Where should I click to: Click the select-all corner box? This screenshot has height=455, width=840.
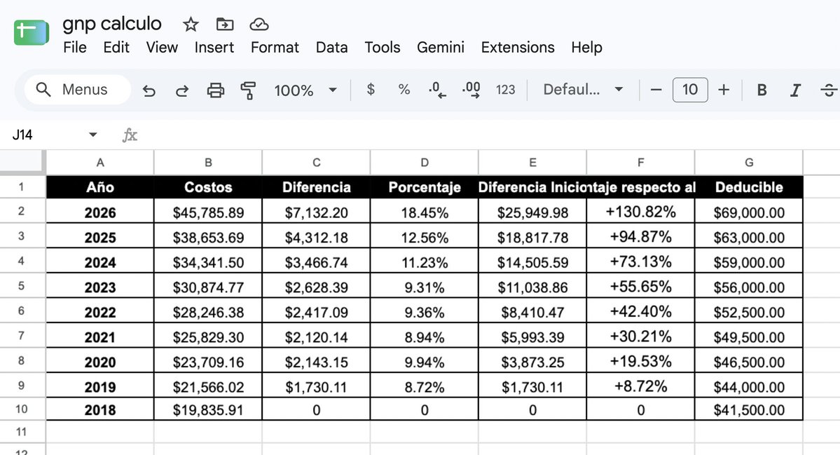tap(22, 162)
